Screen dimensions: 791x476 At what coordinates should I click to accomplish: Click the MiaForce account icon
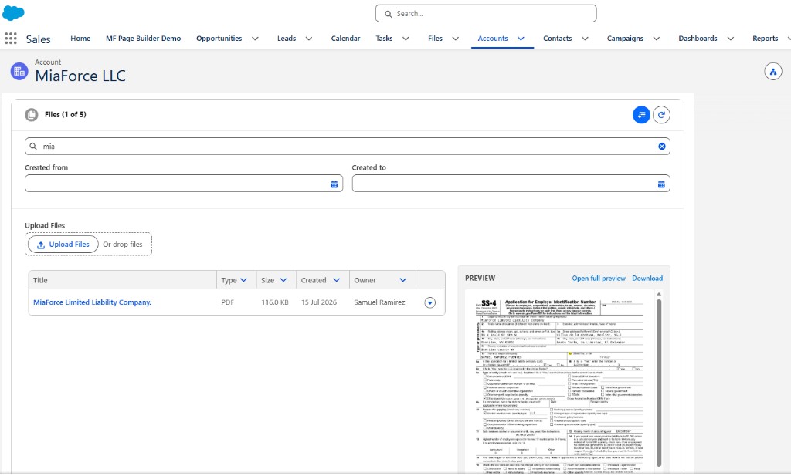[x=19, y=72]
